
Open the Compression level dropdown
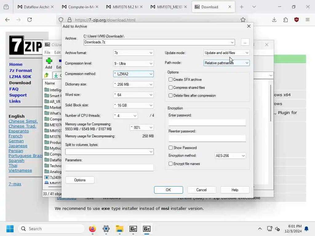(x=134, y=63)
